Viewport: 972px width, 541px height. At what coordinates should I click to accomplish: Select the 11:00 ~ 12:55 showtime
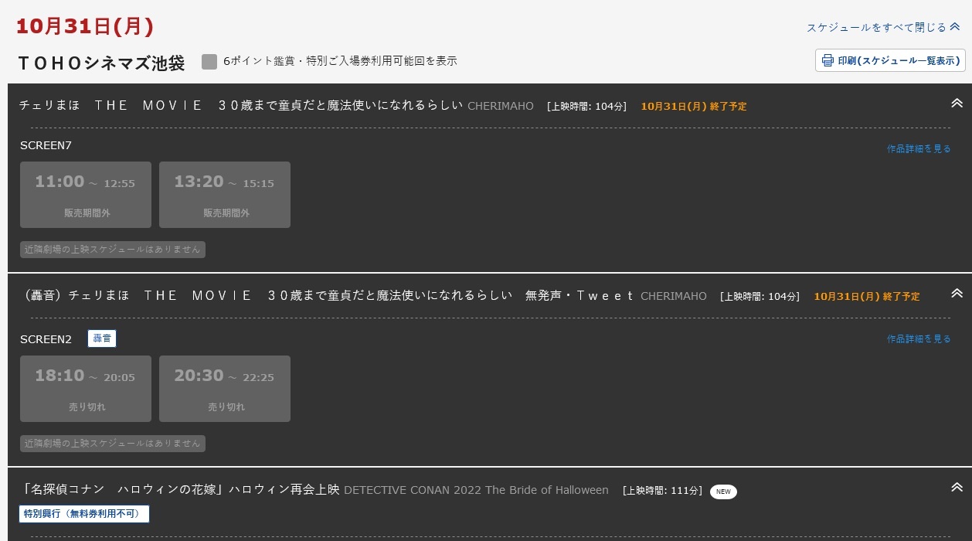pos(86,195)
